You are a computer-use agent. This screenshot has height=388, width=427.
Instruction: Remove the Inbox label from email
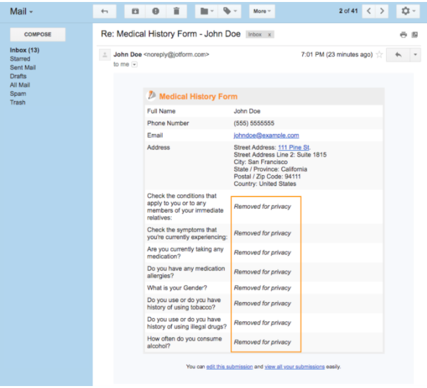[270, 34]
